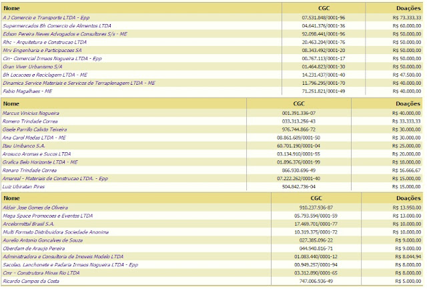Image resolution: width=427 pixels, height=289 pixels.
Task: Open A J Comercio e Transporte LTDA link
Action: 46,18
